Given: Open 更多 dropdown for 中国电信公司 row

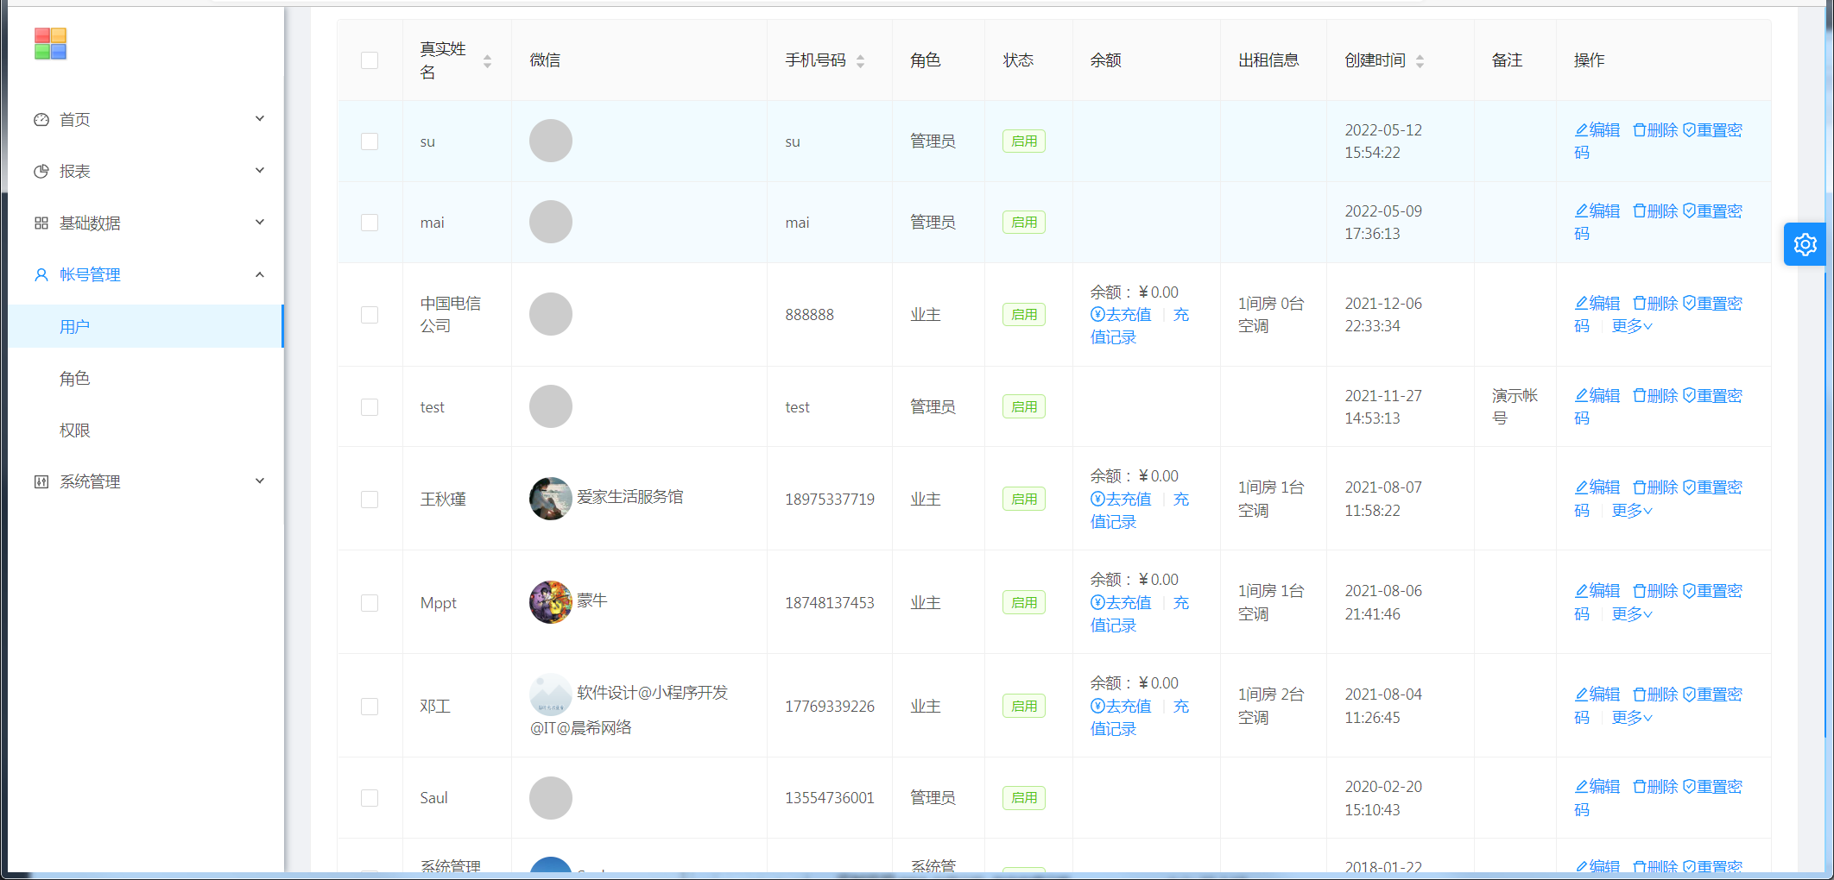Looking at the screenshot, I should pos(1631,326).
